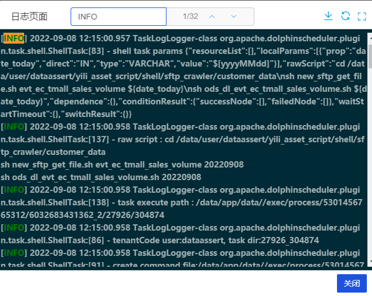Screen dimensions: 372x296
Task: Click the 'shell task params' log text
Action: pyautogui.click(x=148, y=51)
